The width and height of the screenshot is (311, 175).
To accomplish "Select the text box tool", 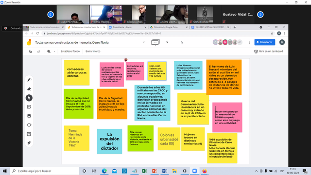I will tap(29, 134).
